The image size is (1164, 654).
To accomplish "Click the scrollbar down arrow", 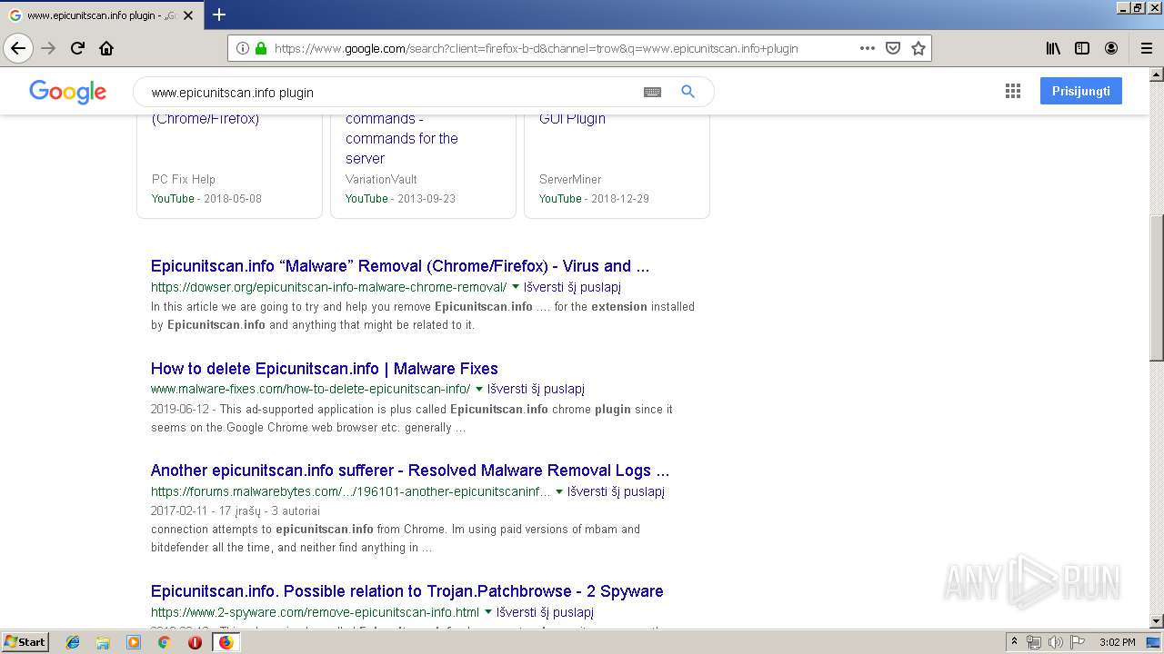I will (1157, 622).
